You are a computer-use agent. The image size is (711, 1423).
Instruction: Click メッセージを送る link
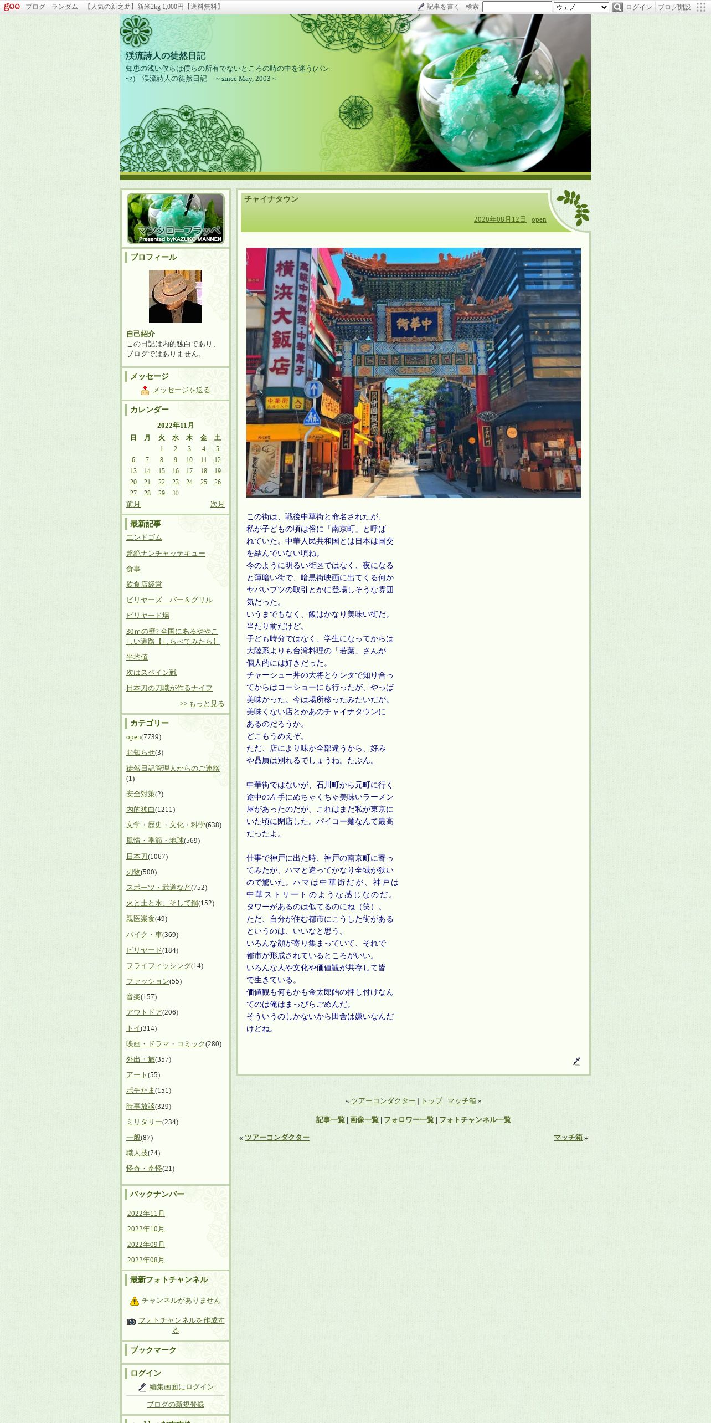182,390
